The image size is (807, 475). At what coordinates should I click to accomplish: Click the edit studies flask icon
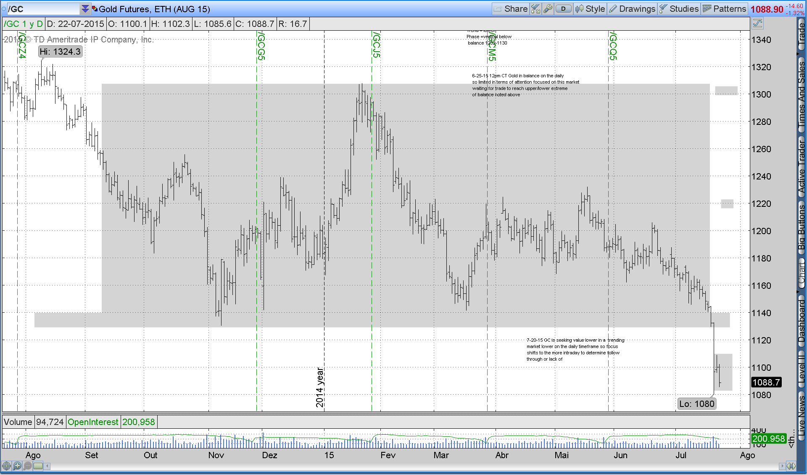point(535,9)
